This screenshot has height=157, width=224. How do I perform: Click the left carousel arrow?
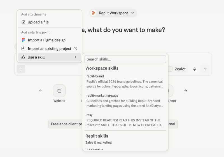tap(41, 91)
